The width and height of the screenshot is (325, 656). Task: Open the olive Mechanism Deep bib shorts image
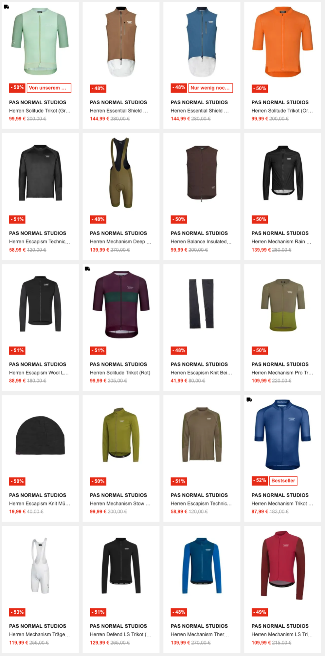121,173
